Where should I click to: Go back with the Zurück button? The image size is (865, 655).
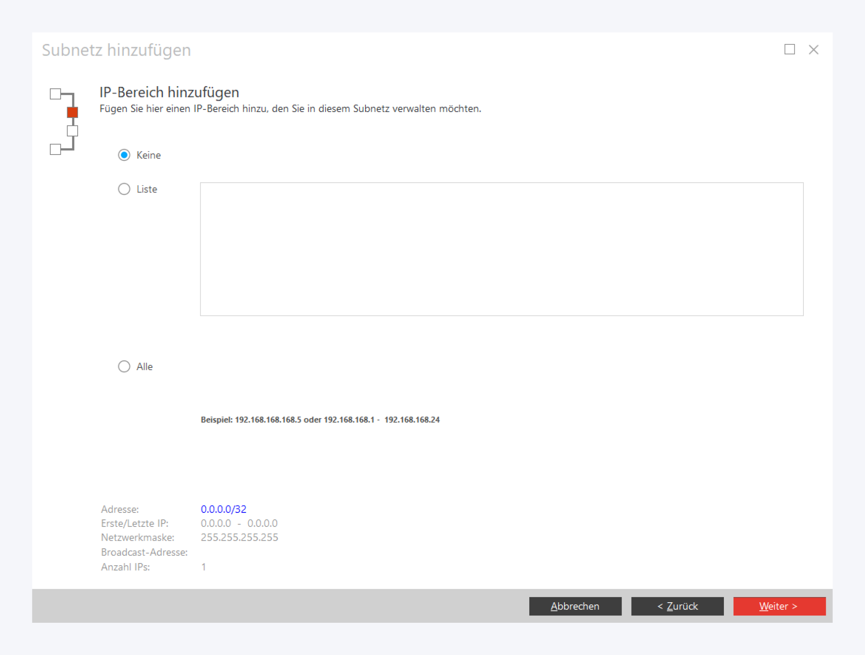tap(677, 606)
